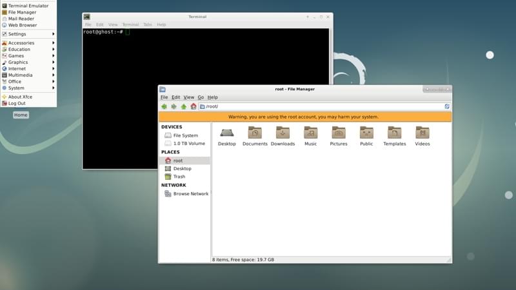
Task: Expand the Graphics submenu
Action: [28, 62]
